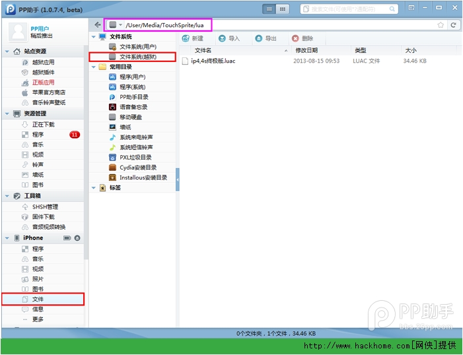Viewport: 463px width, 355px height.
Task: Click the 新建 (New) toolbar icon
Action: (186, 39)
